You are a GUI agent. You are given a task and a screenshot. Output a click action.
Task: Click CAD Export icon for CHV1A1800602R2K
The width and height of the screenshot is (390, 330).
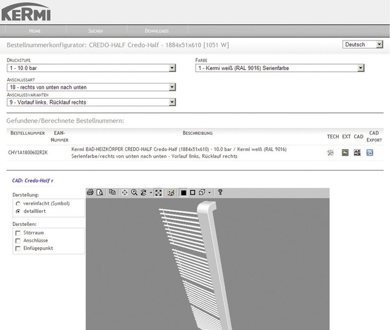click(x=370, y=152)
